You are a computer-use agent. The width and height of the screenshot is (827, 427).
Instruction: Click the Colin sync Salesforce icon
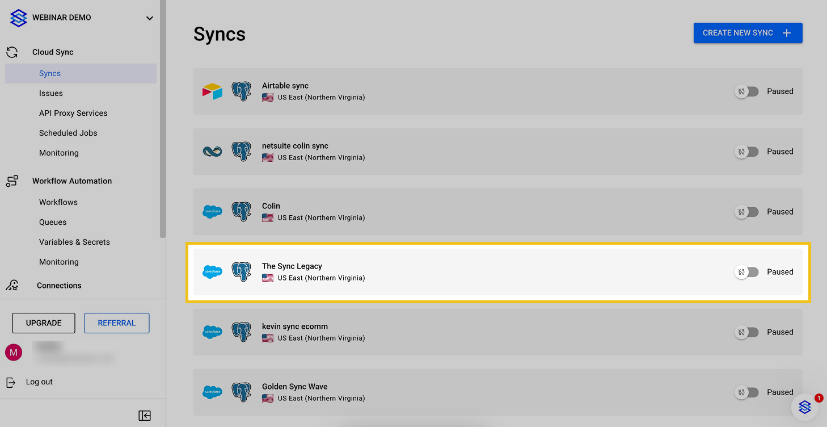coord(212,212)
